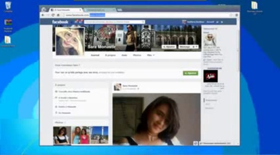Open the folder icon on the left desktop
Screen dimensions: 280x155
tap(8, 41)
